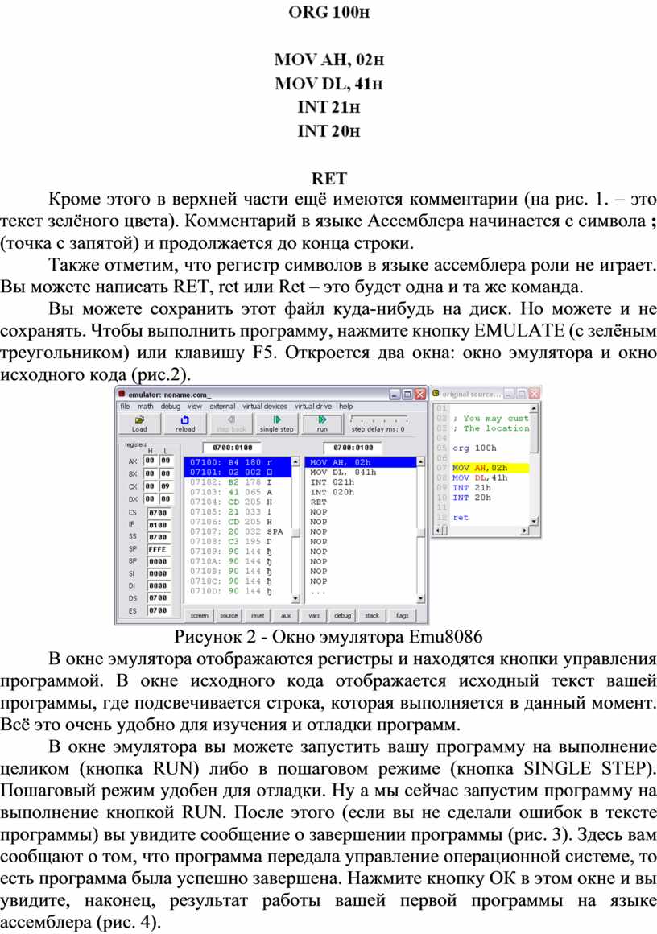Select memory row 07103: 41 065 A
This screenshot has width=657, height=934.
point(238,492)
